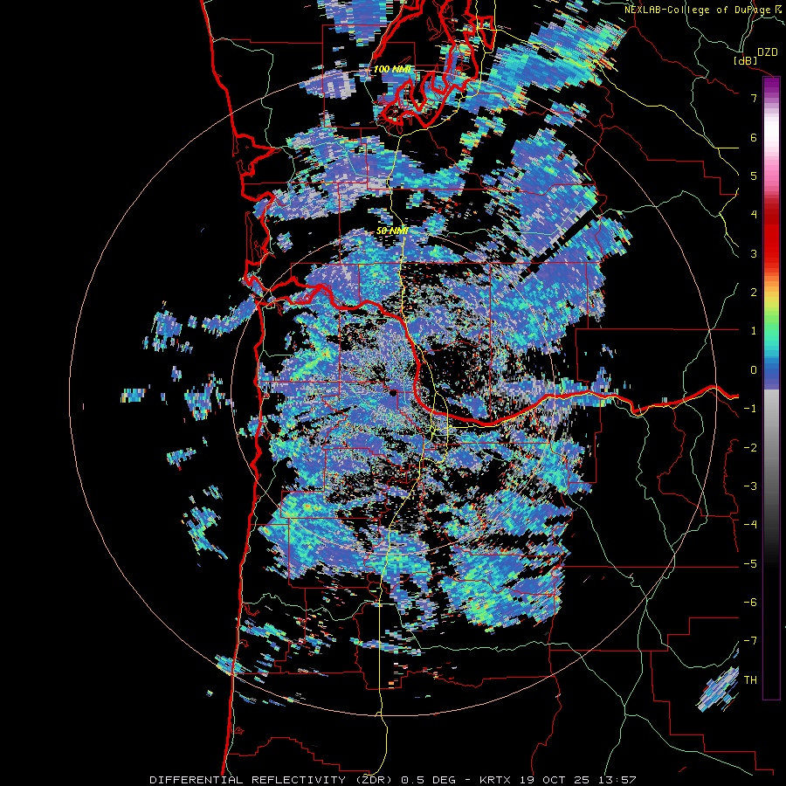Screen dimensions: 786x786
Task: Select the 4 tick on dB scale
Action: pos(754,215)
